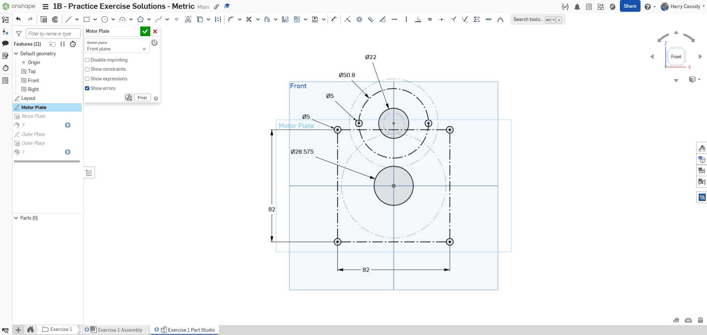707x335 pixels.
Task: Check the Show constraints option
Action: click(x=87, y=69)
